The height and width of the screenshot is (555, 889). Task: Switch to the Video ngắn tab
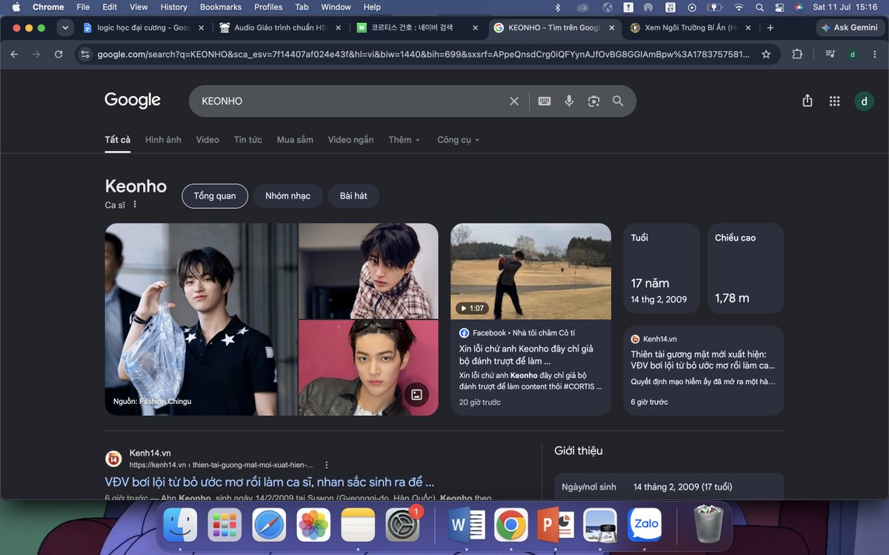coord(350,140)
